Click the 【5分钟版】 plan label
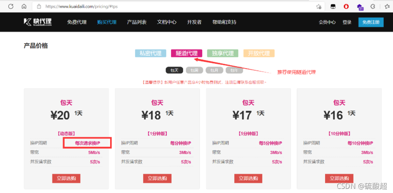Screen dimensions: 393x193 click(x=248, y=133)
